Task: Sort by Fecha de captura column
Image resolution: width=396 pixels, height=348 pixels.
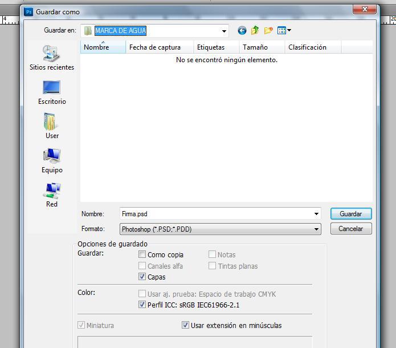Action: pyautogui.click(x=160, y=47)
